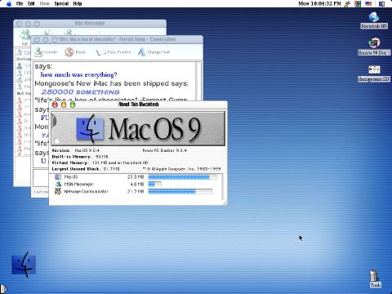Click the Conversation chat scrollbar
The image size is (392, 294).
pos(198,81)
